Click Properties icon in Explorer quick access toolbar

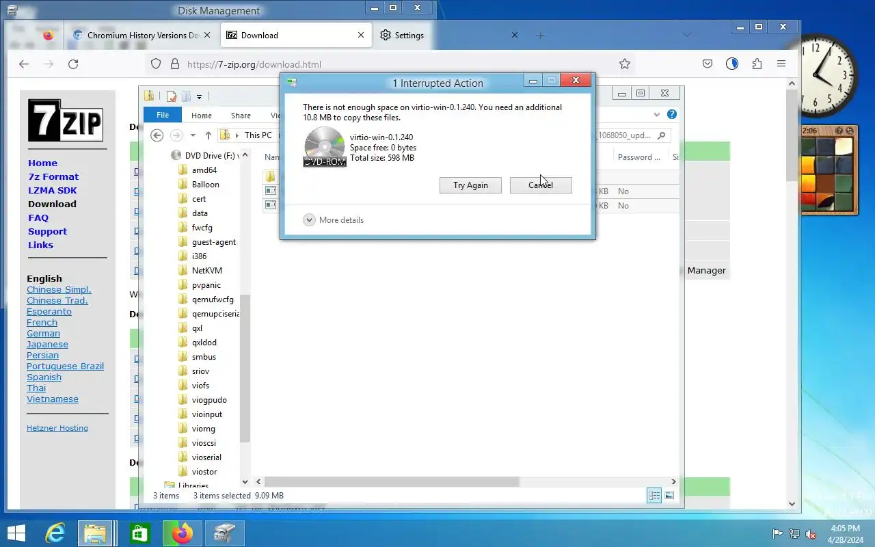[172, 96]
